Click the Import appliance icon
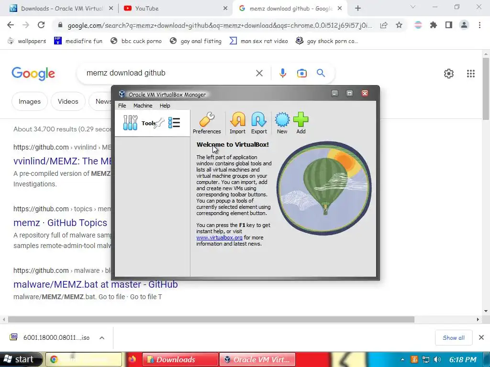Screen dimensions: 490x367 pos(237,123)
